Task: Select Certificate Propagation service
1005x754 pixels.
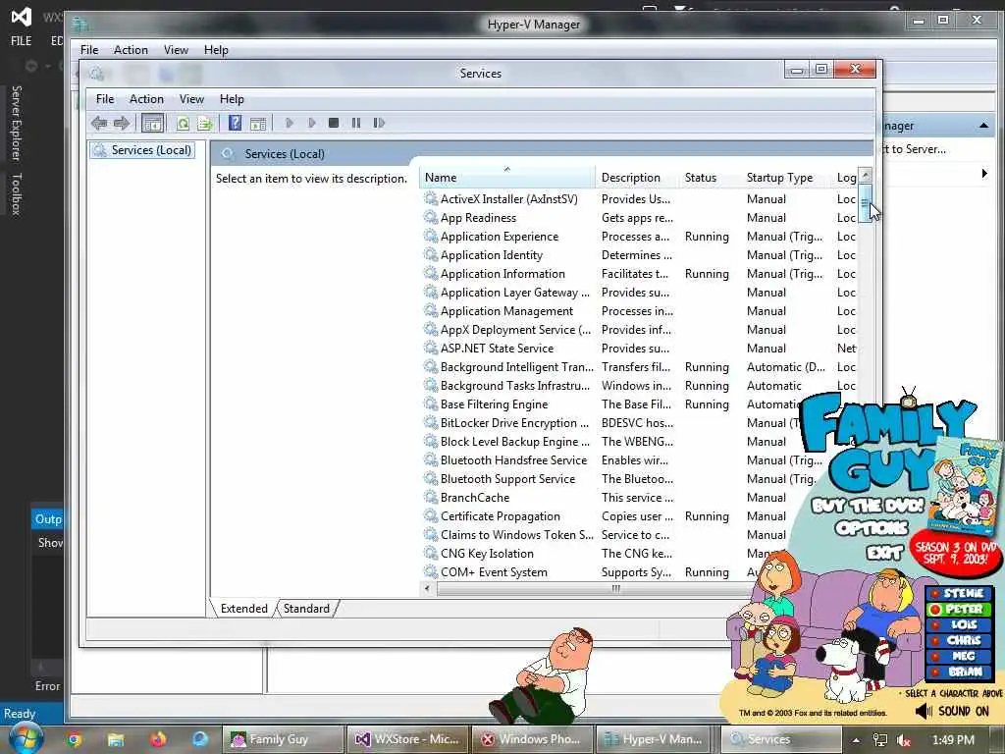Action: pos(500,516)
